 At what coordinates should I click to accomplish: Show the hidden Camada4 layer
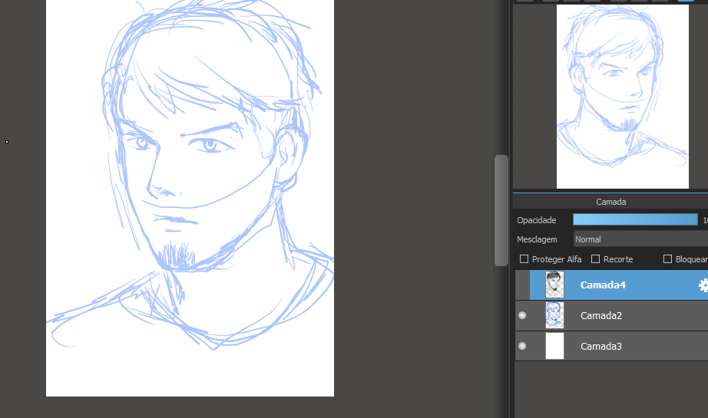click(522, 285)
